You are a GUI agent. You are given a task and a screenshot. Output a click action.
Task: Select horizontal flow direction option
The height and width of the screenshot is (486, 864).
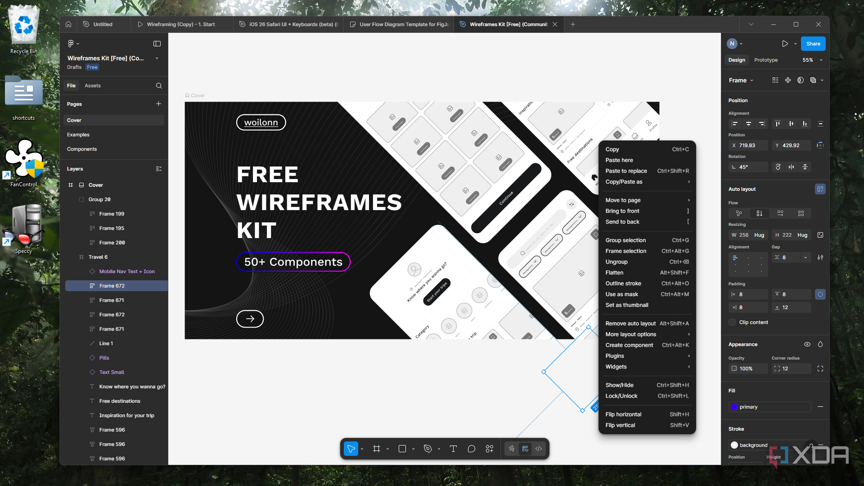coord(780,213)
